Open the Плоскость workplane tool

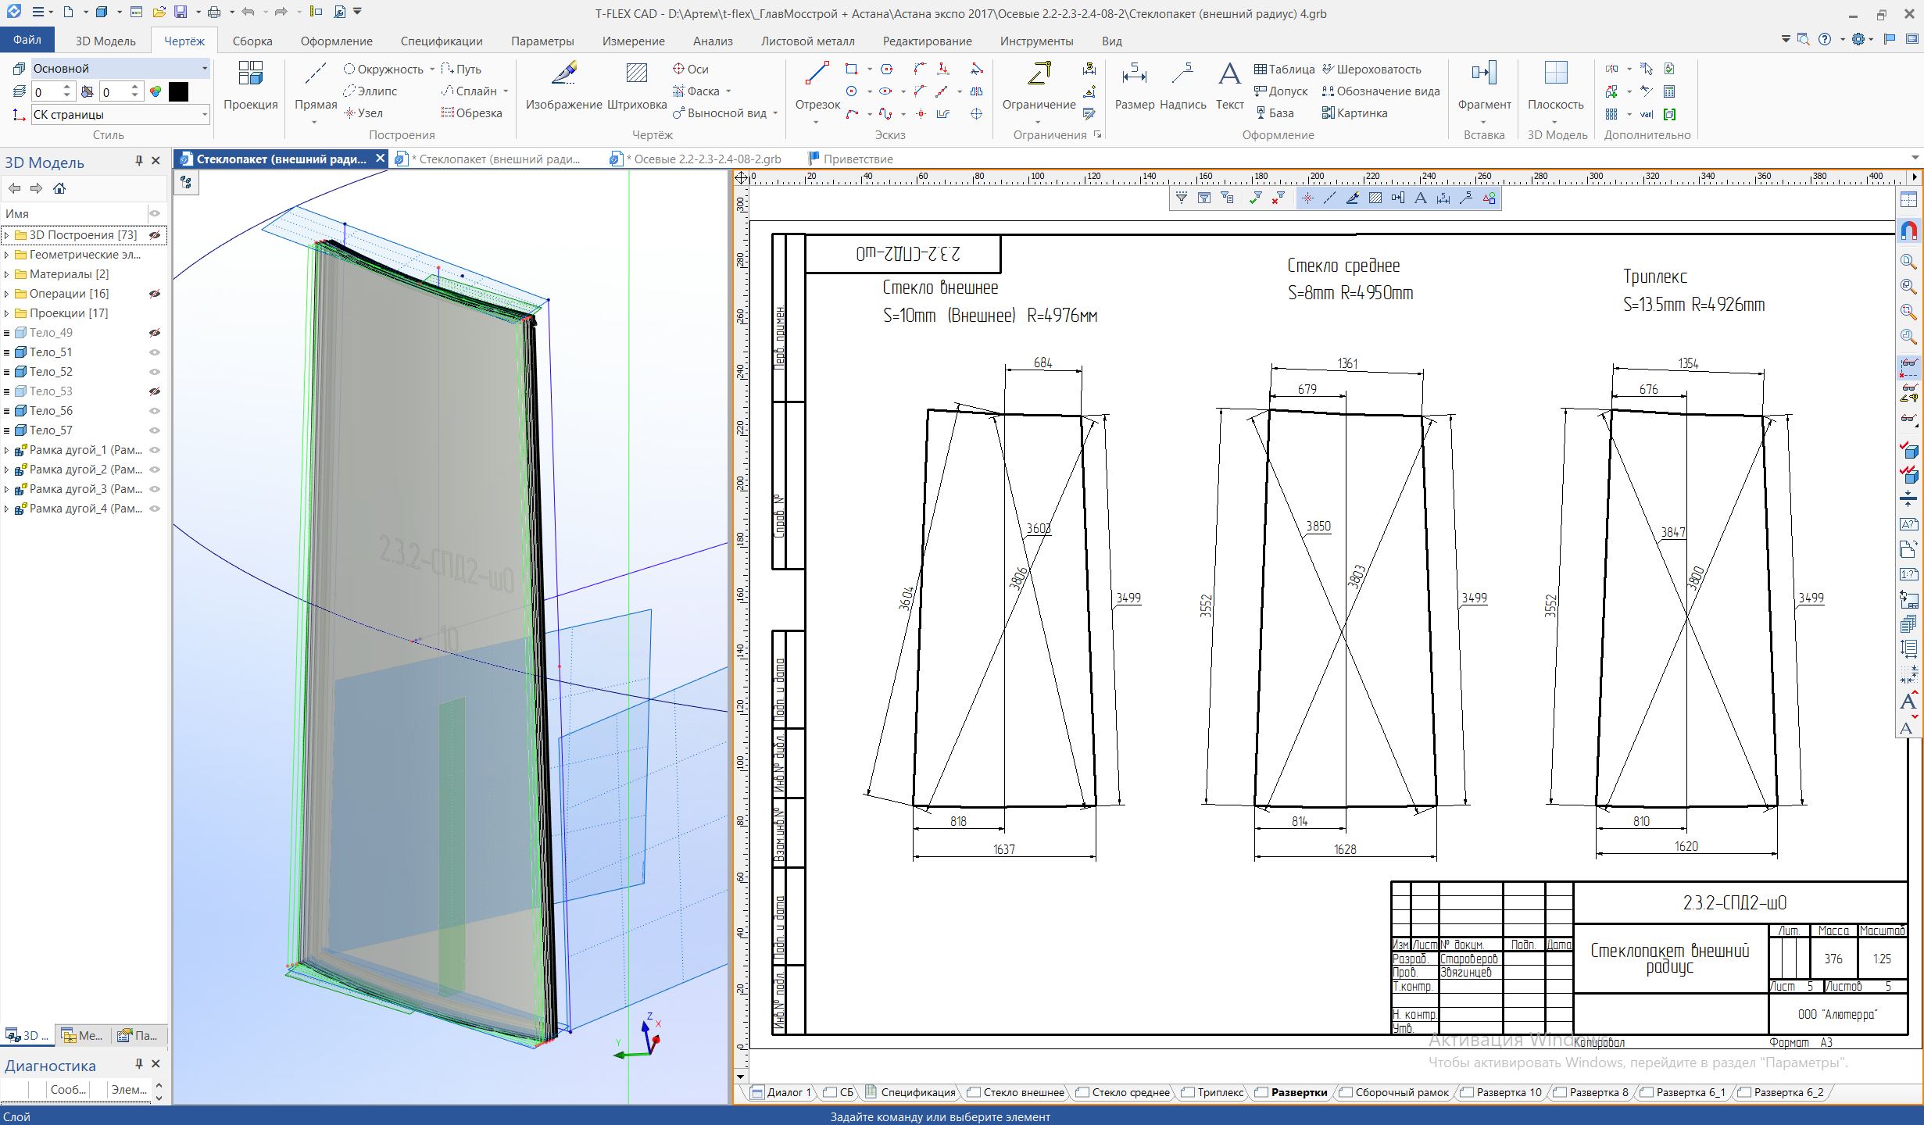(1555, 86)
